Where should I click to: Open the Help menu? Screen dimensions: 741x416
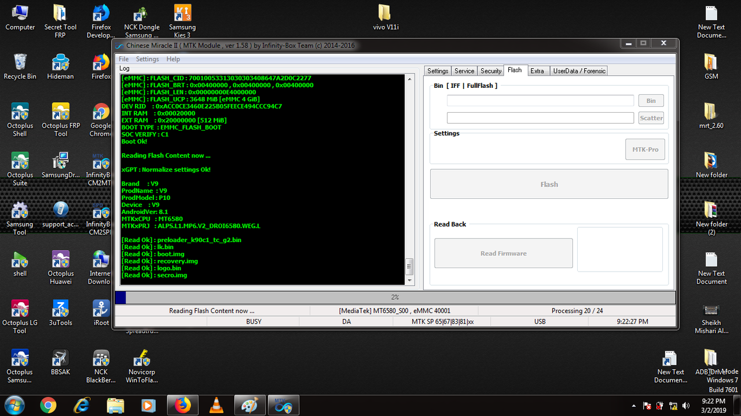pos(173,59)
